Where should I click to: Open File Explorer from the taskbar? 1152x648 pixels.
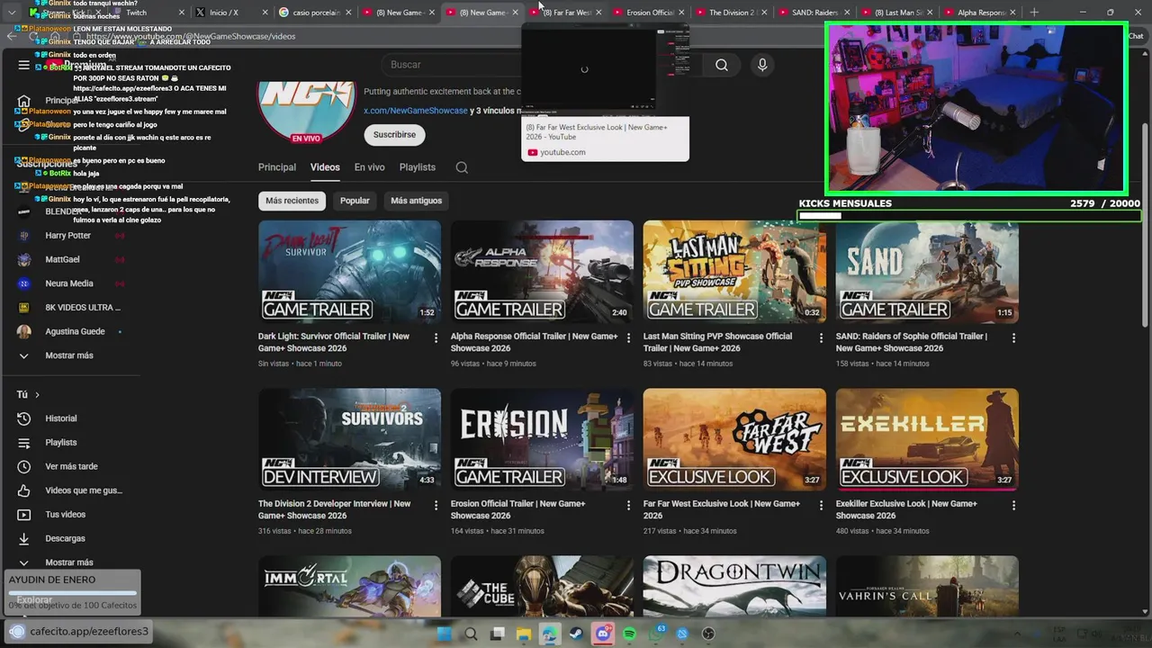pyautogui.click(x=523, y=634)
